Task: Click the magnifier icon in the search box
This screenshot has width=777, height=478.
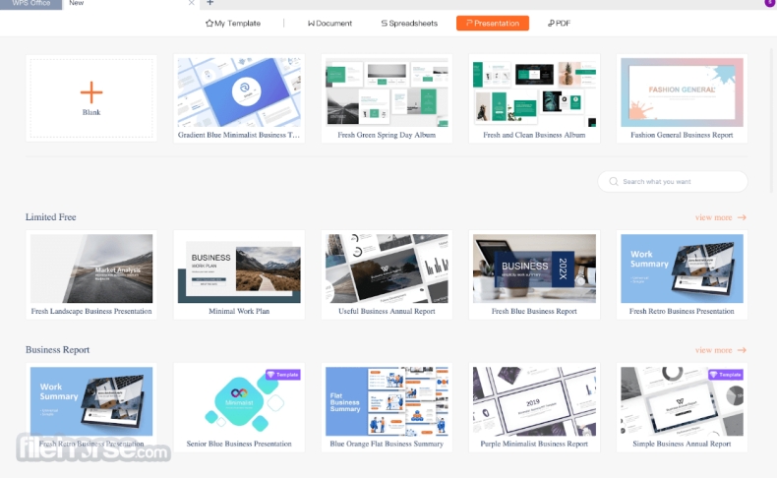Action: (x=614, y=182)
